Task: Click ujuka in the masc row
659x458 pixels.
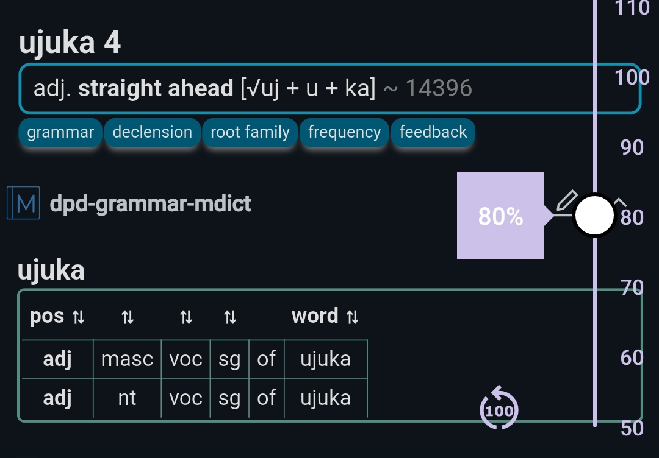Action: pyautogui.click(x=325, y=359)
